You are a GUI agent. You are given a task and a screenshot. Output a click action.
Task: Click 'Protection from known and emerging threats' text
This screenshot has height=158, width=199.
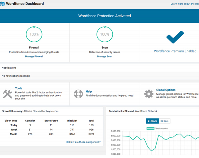tap(34, 52)
